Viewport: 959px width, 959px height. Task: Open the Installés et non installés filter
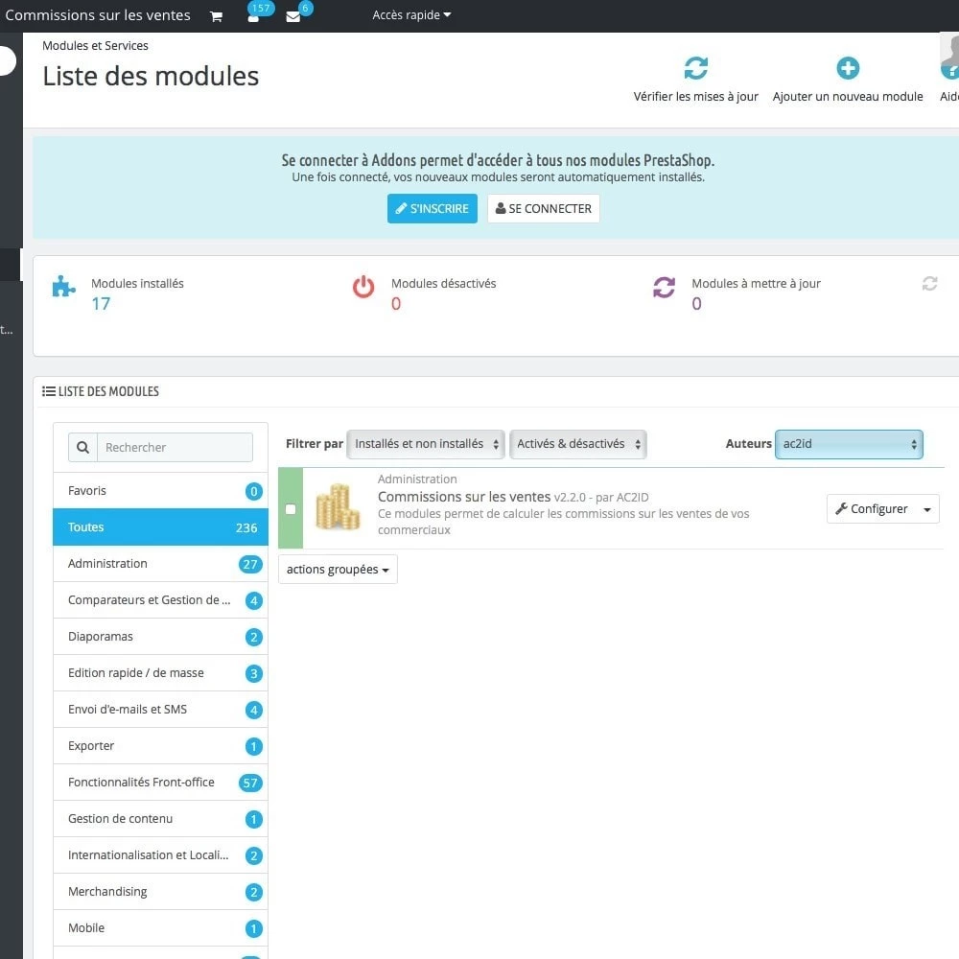tap(426, 444)
